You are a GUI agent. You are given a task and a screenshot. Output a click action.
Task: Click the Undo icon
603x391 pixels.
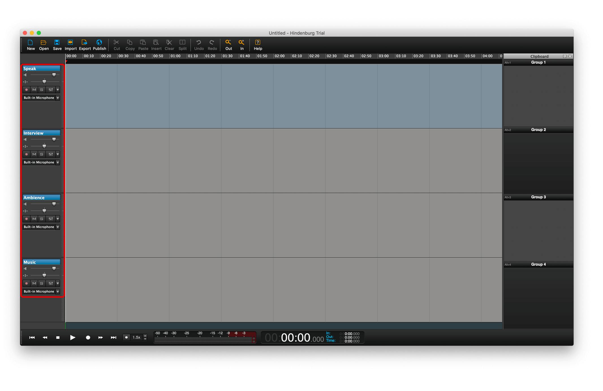point(199,45)
